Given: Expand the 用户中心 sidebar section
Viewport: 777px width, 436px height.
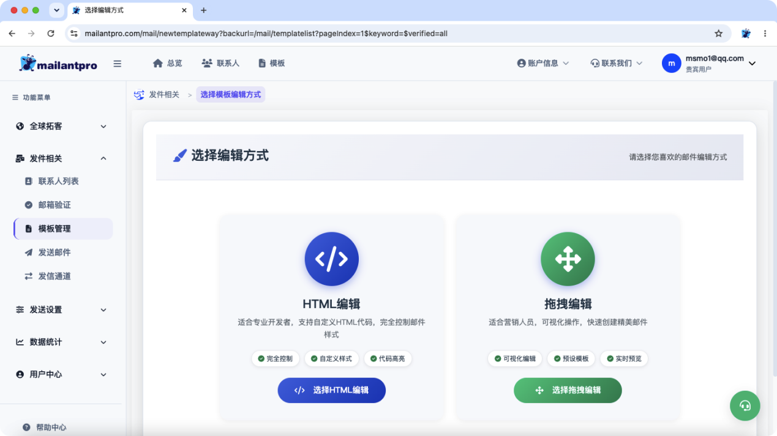Looking at the screenshot, I should tap(103, 374).
